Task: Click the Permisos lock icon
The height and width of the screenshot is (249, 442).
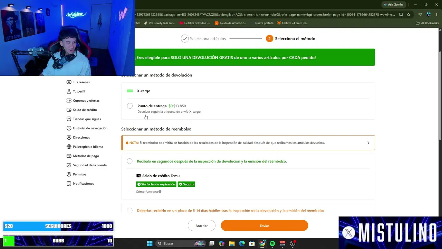Action: (69, 174)
